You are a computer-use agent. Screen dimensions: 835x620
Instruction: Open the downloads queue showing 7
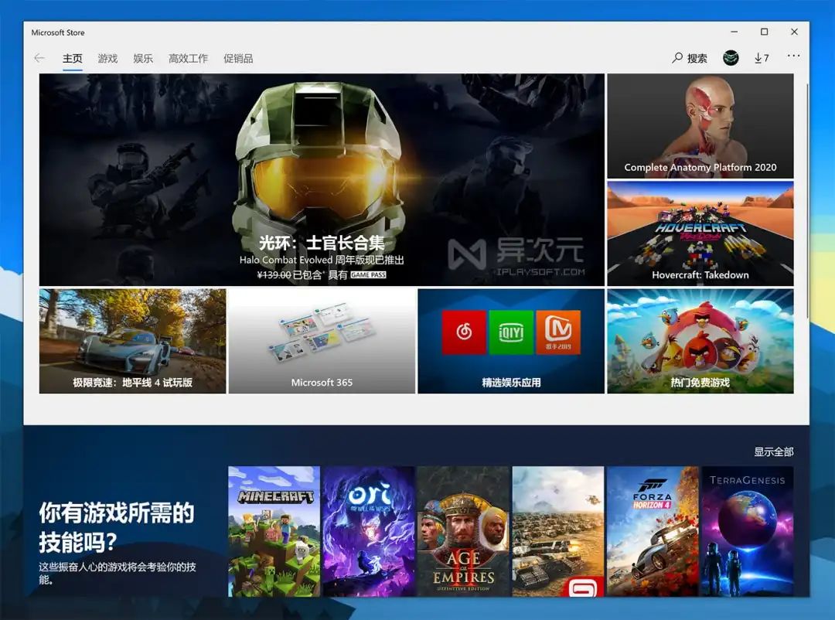point(762,58)
